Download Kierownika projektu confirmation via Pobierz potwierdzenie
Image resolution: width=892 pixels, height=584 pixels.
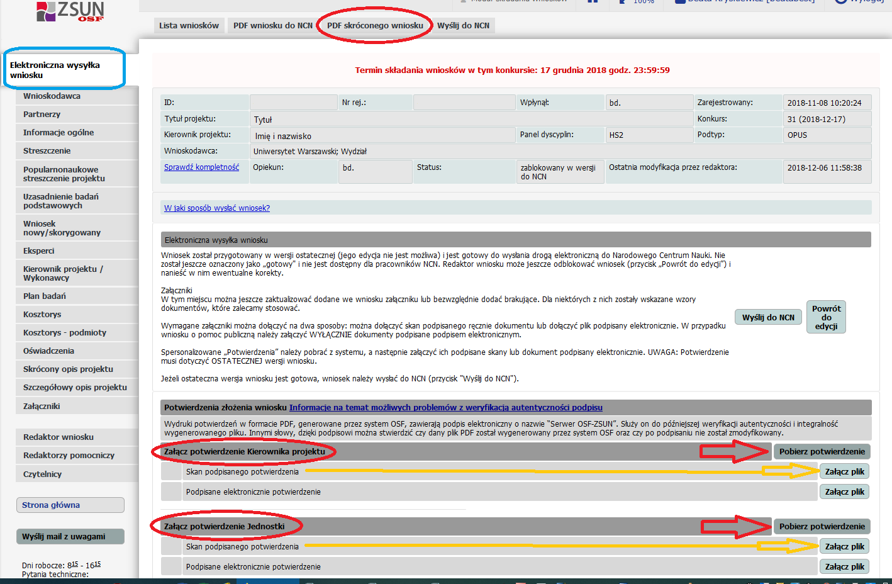pyautogui.click(x=822, y=451)
